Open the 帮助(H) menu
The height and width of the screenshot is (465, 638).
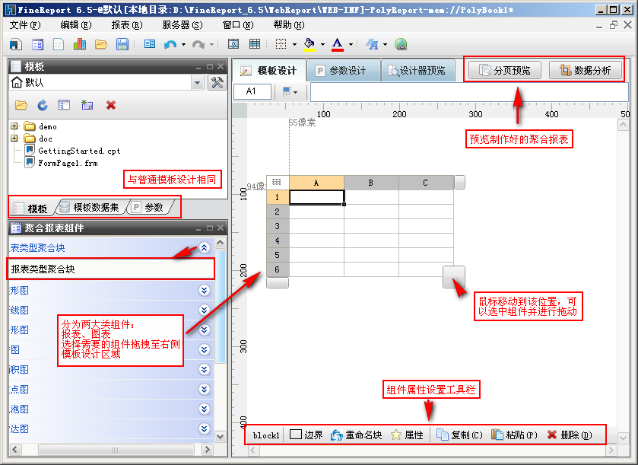[x=289, y=25]
